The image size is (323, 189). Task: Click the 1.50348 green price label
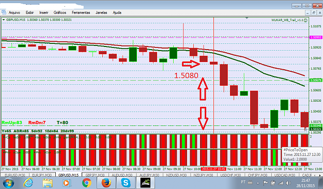[316, 125]
